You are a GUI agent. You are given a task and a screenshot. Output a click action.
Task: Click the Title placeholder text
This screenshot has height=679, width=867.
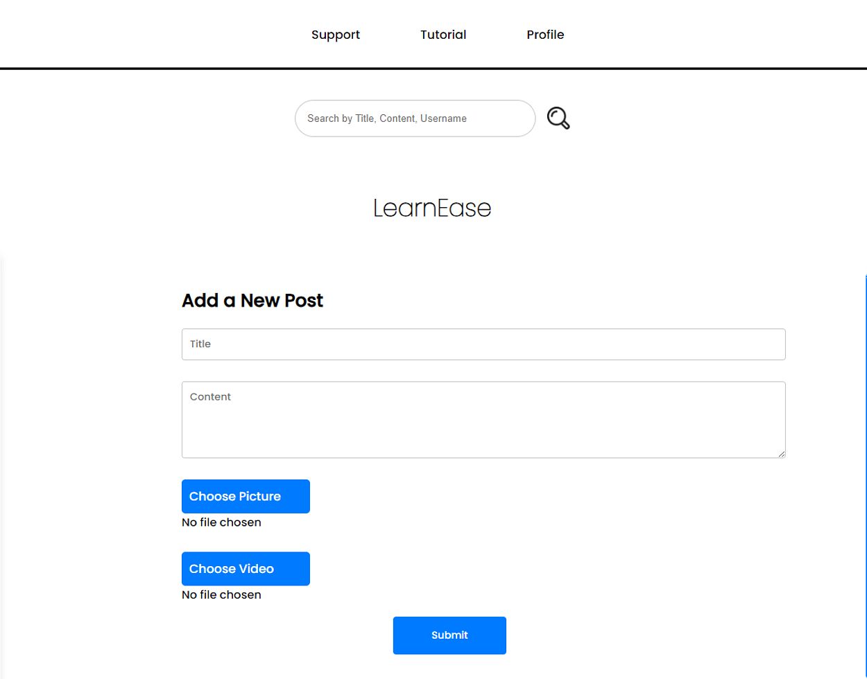pyautogui.click(x=200, y=344)
